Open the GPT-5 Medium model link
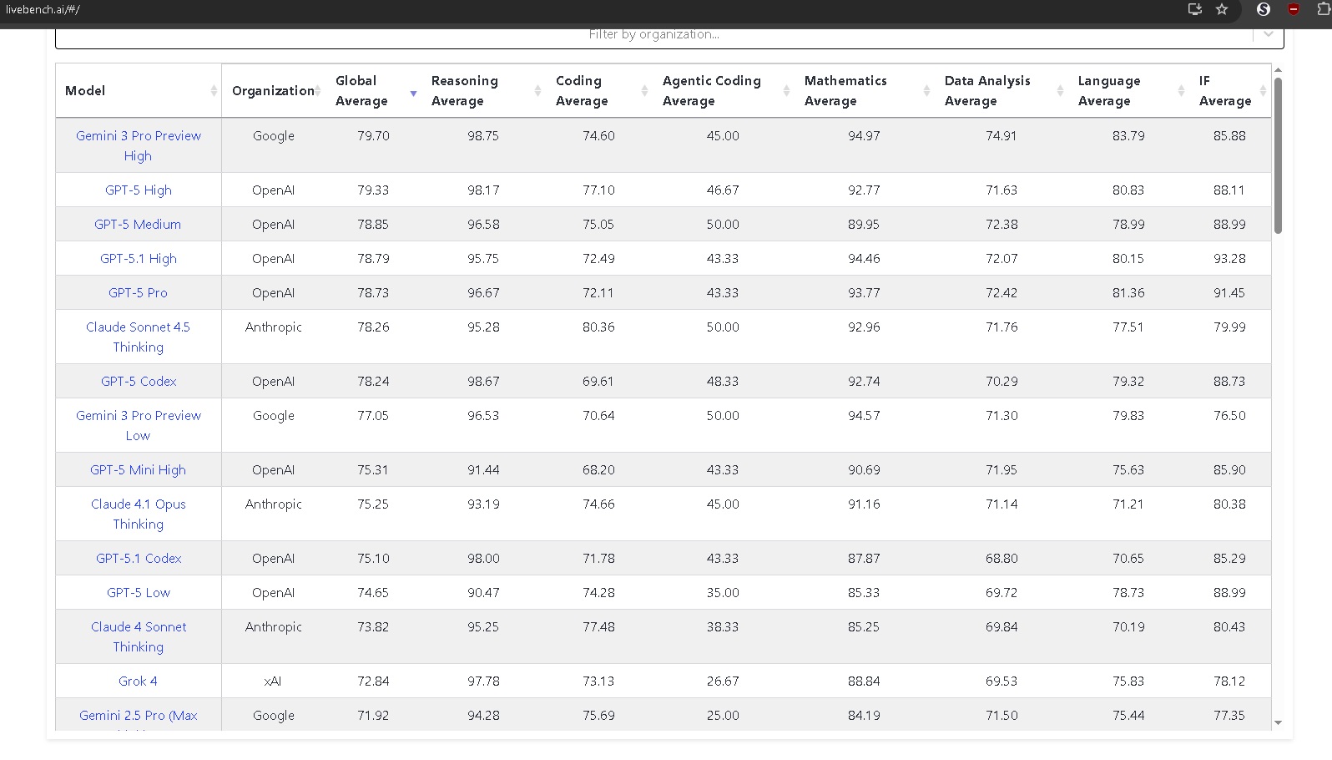This screenshot has height=760, width=1332. pos(138,225)
